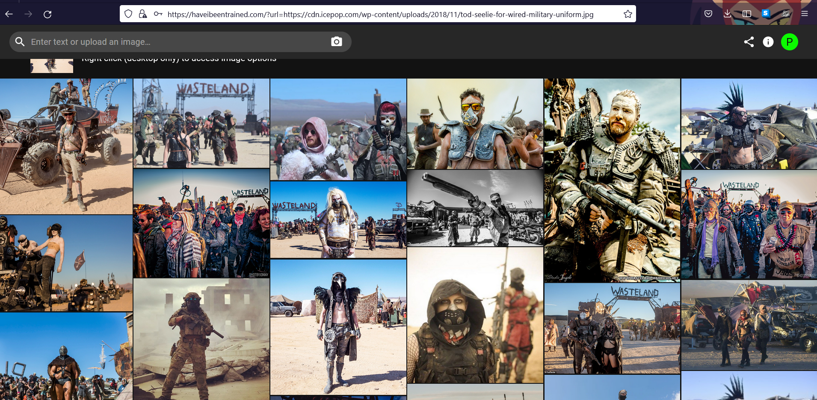Open shirtless man by monster truck photo
Viewport: 817px width, 400px height.
(66, 146)
